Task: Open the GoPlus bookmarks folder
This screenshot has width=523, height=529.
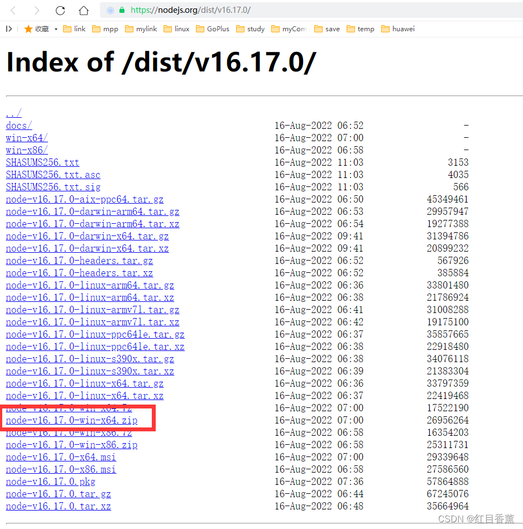Action: (x=212, y=28)
